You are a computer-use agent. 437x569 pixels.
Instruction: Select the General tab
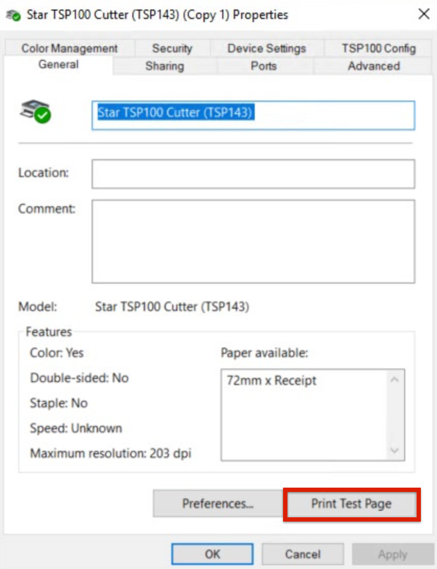[x=58, y=65]
